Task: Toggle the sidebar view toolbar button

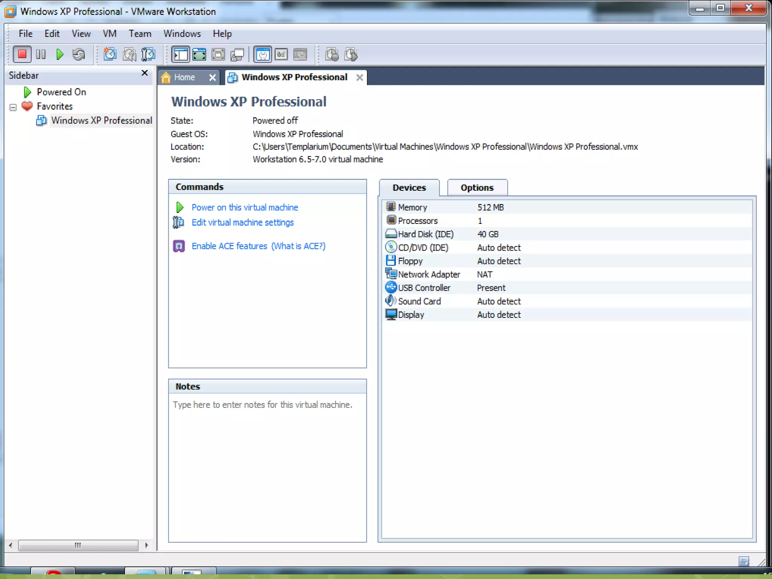Action: point(180,54)
